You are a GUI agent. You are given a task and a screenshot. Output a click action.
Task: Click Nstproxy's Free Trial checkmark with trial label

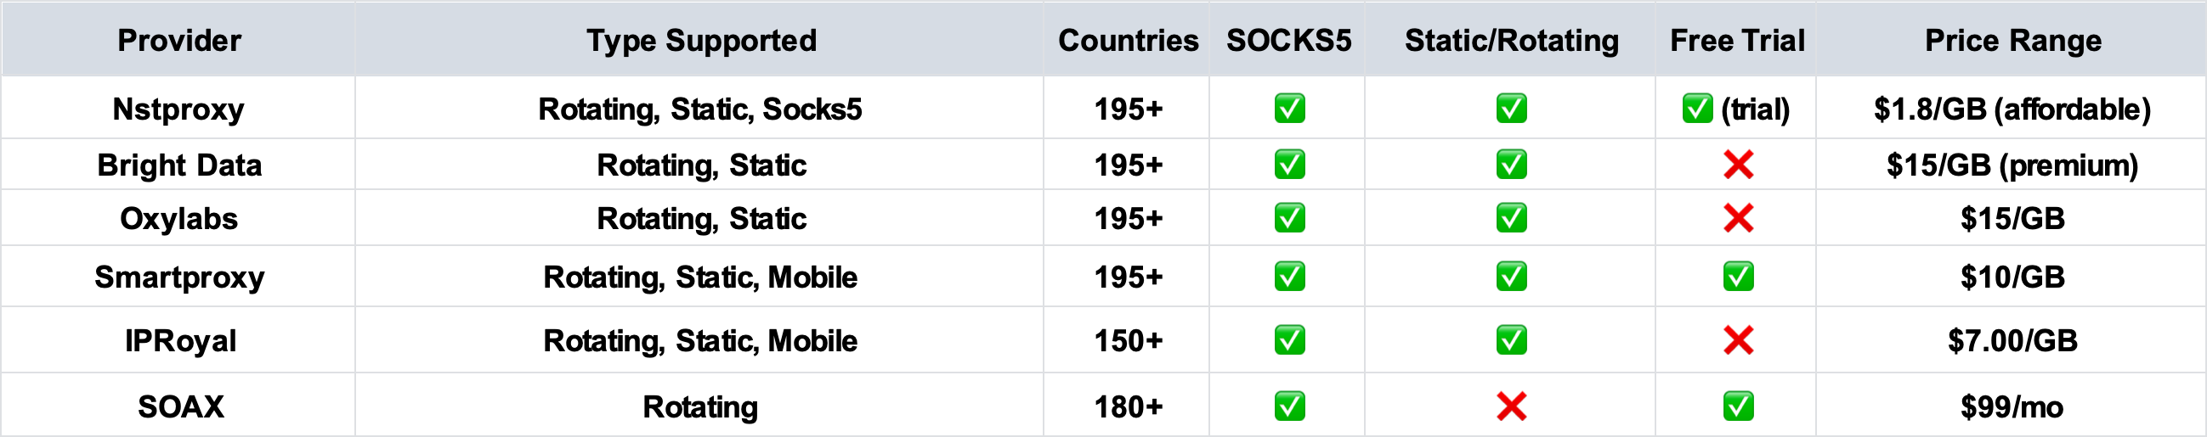click(1736, 109)
